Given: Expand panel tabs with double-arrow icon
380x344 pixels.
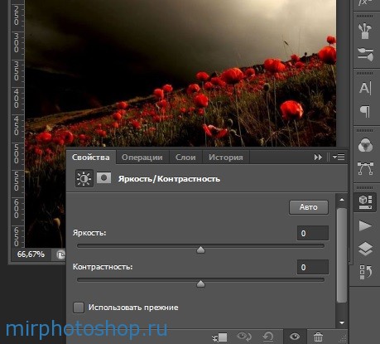Looking at the screenshot, I should point(318,157).
